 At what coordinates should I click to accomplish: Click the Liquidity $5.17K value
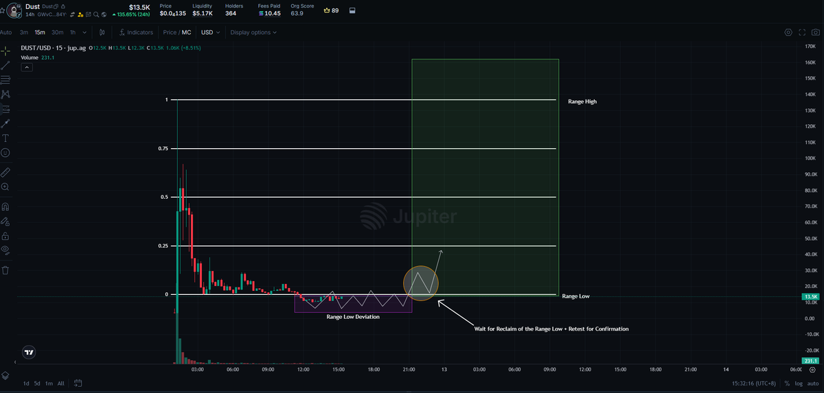[203, 13]
